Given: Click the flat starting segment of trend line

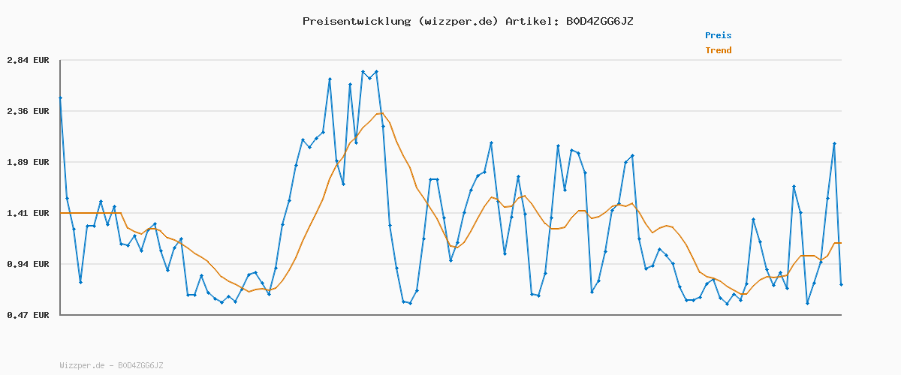Looking at the screenshot, I should [90, 213].
